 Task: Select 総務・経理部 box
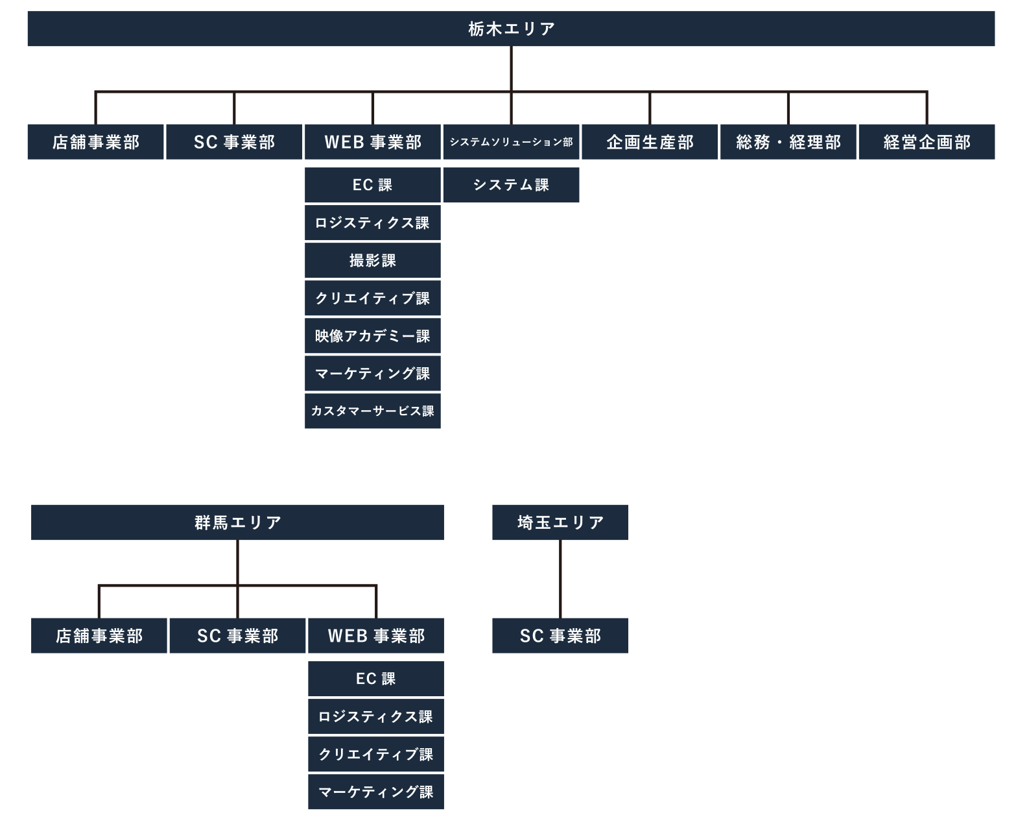(788, 142)
